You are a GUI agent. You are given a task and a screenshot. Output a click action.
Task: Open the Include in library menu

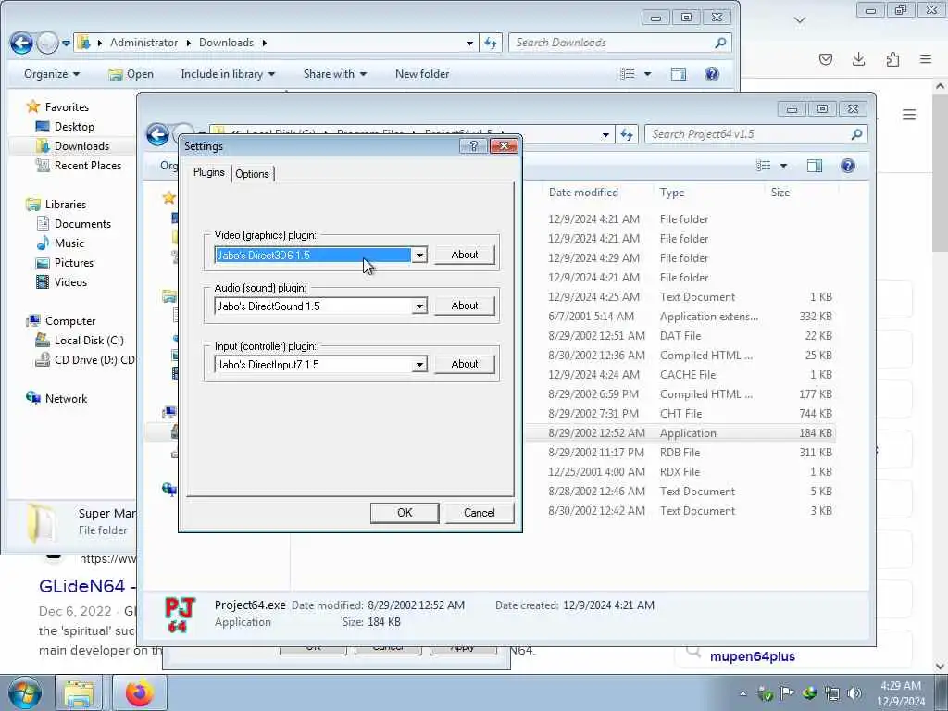tap(228, 74)
